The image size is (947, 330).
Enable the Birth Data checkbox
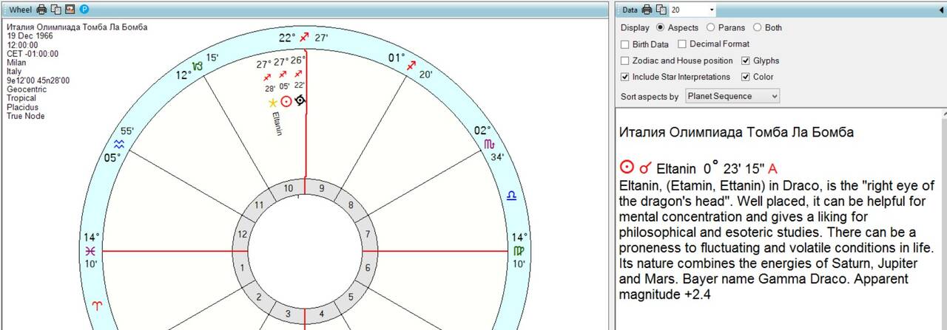pyautogui.click(x=625, y=44)
